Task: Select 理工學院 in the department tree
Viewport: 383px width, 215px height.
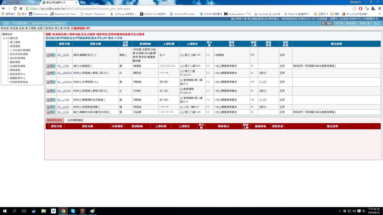Action: click(x=15, y=42)
